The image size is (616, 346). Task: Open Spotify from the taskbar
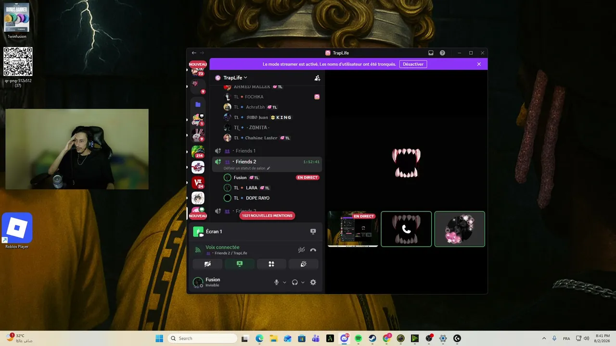pyautogui.click(x=359, y=338)
